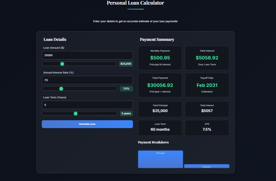Click the APR 7.5% value
Screen dimensions: 276x181
click(x=207, y=130)
